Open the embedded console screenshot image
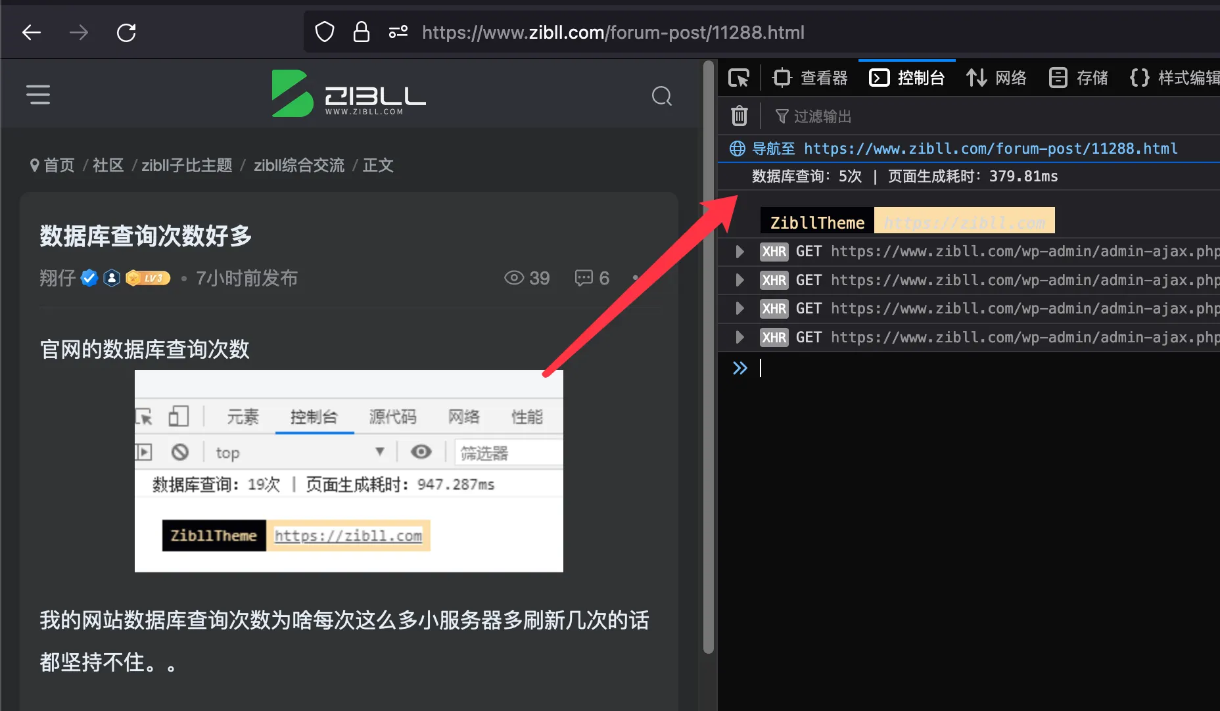 349,471
